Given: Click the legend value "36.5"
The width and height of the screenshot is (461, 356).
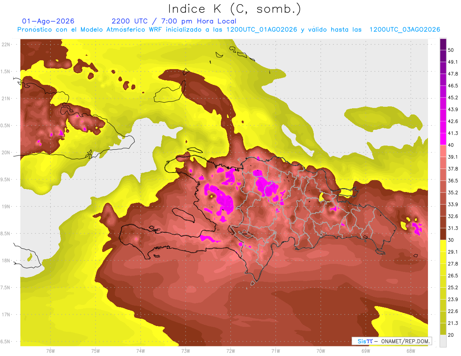Looking at the screenshot, I should [x=453, y=180].
